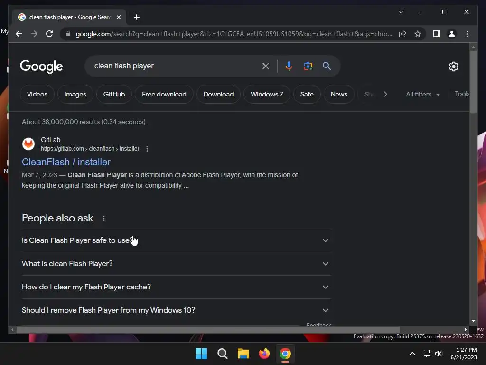This screenshot has height=365, width=486.
Task: Apply the Download filter chip
Action: click(218, 94)
